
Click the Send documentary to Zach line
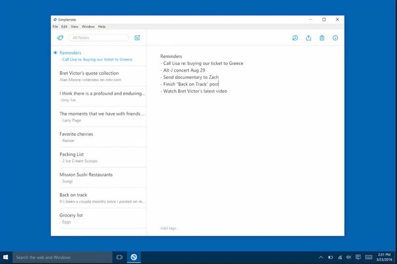pyautogui.click(x=190, y=77)
